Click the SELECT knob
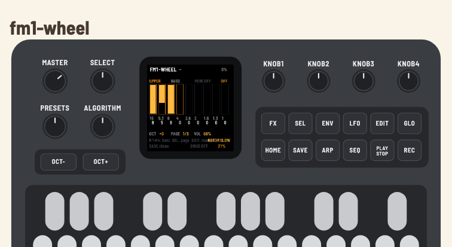Screen dimensions: 452x247 pos(103,81)
